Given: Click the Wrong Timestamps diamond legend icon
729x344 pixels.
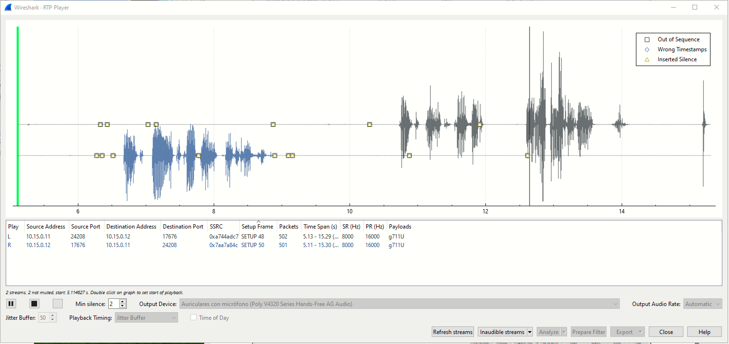Looking at the screenshot, I should [x=647, y=49].
